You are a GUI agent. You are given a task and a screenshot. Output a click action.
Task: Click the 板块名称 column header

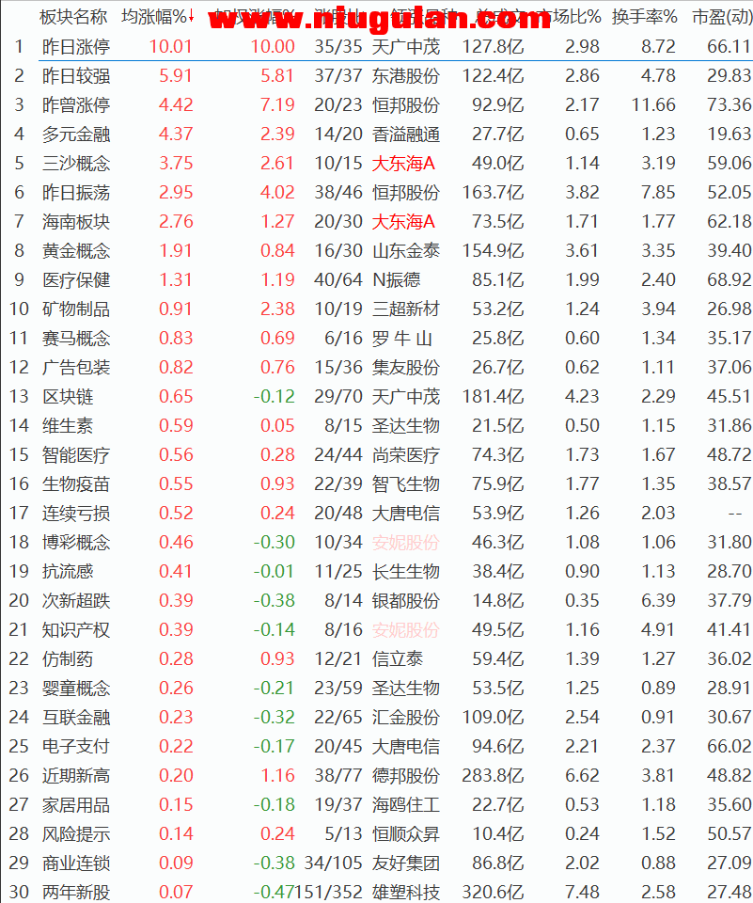[x=73, y=17]
